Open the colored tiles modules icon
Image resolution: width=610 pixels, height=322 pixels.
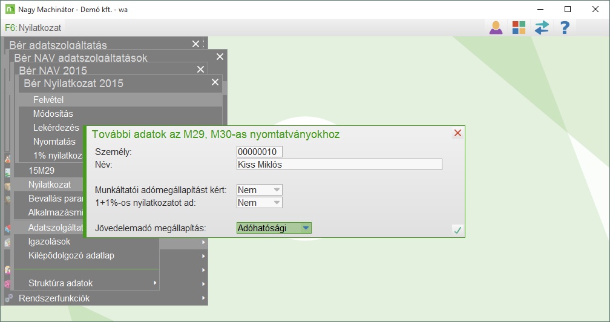[x=519, y=28]
